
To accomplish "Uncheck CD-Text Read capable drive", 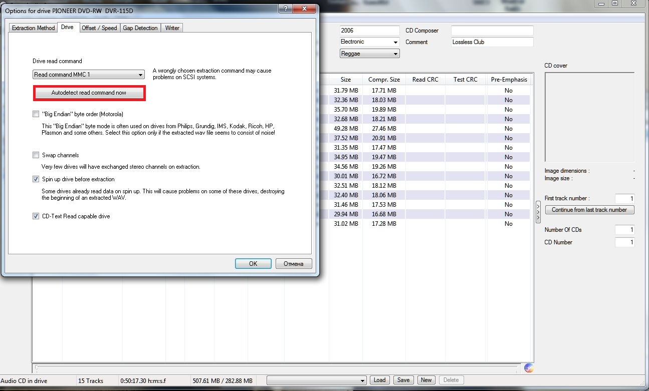I will [36, 216].
